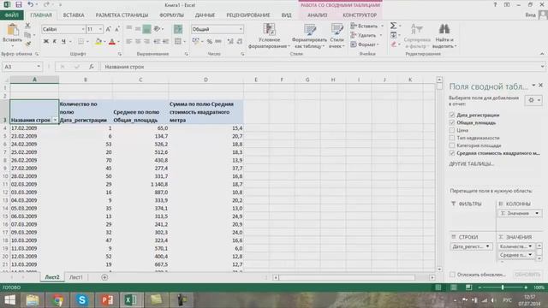Click the Center alignment icon
The height and width of the screenshot is (308, 548).
coord(138,42)
